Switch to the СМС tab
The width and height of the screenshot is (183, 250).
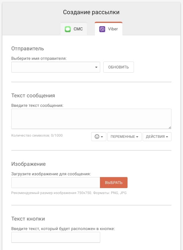[74, 29]
